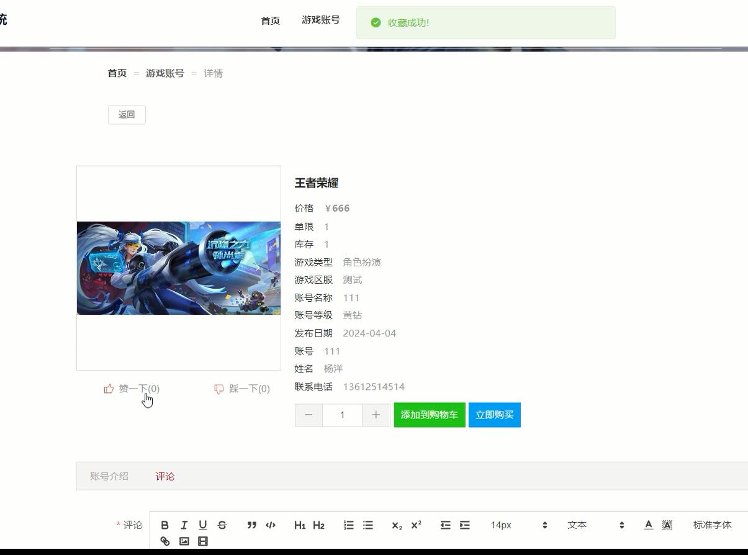Apply subscript formatting

(x=397, y=525)
